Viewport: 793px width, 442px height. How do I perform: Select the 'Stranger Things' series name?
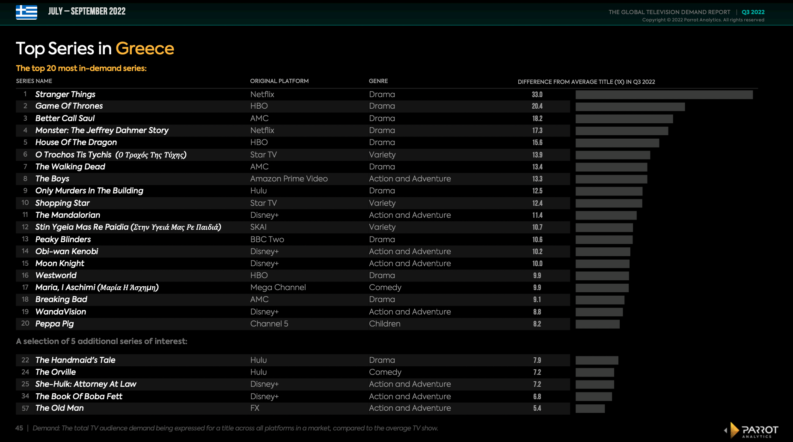[x=65, y=94]
